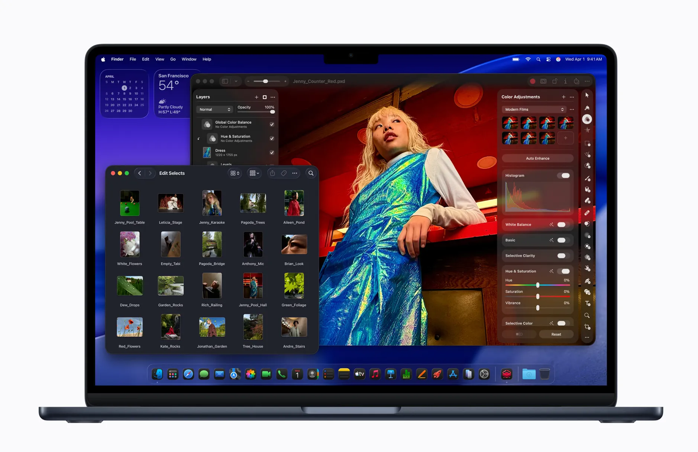
Task: Toggle the Histogram switch in Color Adjustments
Action: tap(564, 175)
